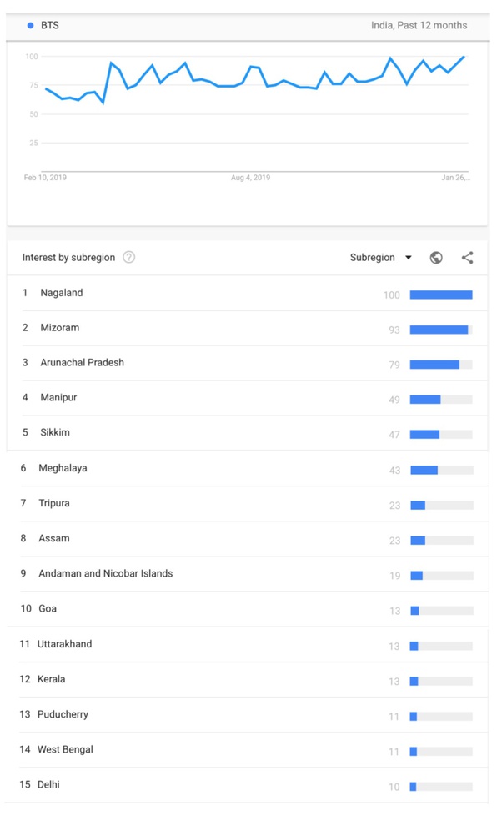The width and height of the screenshot is (502, 836).
Task: Click Delhi at the bottom of the list
Action: point(49,785)
